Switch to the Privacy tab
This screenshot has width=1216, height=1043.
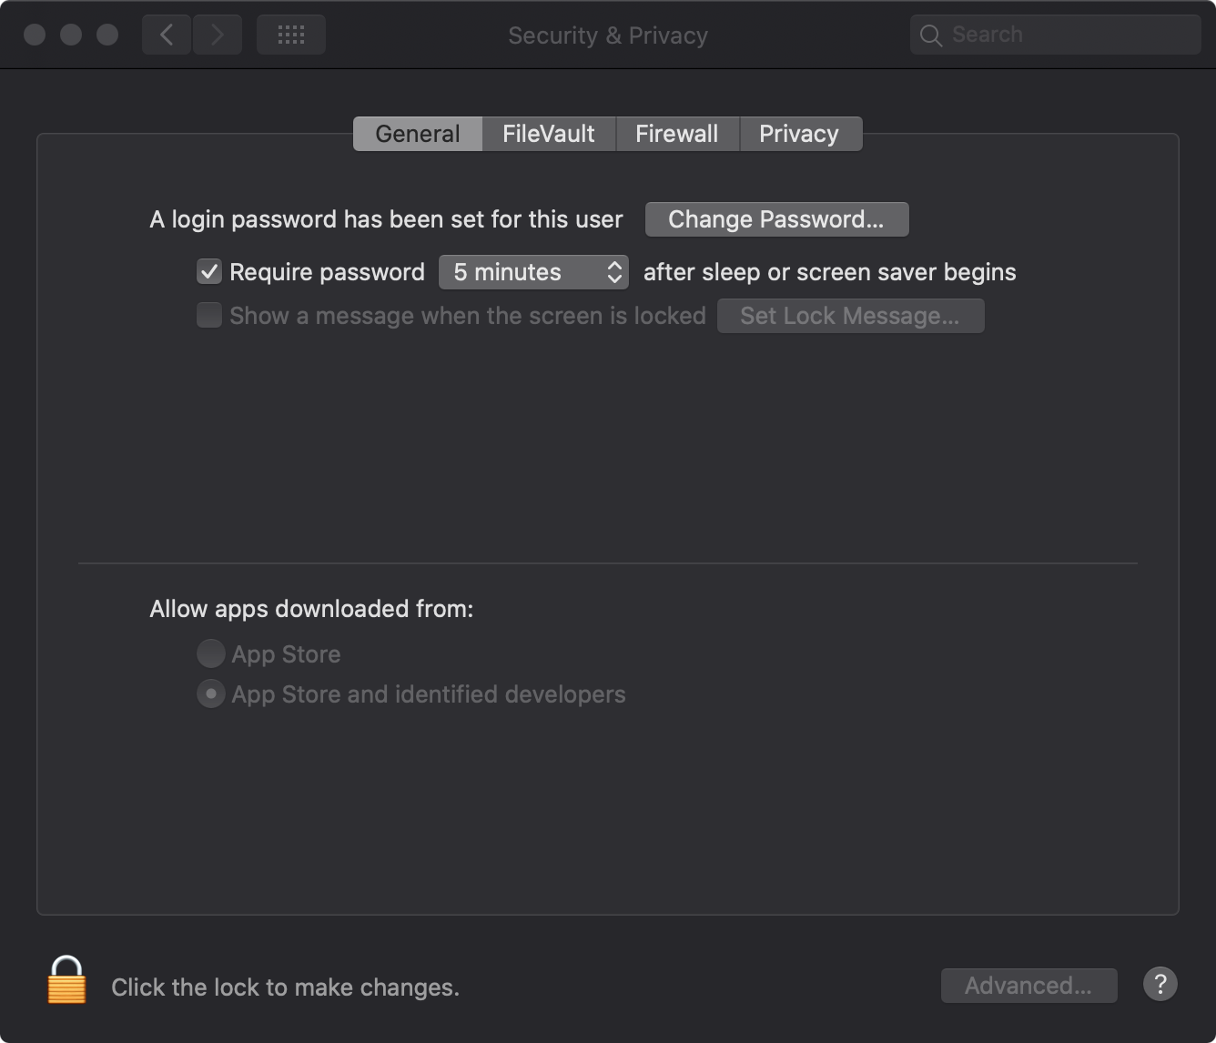(800, 134)
